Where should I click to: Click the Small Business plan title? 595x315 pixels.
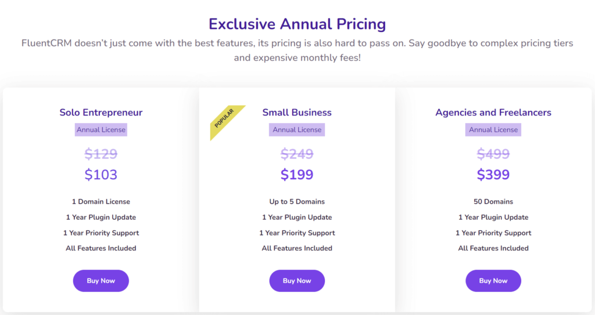click(x=297, y=113)
